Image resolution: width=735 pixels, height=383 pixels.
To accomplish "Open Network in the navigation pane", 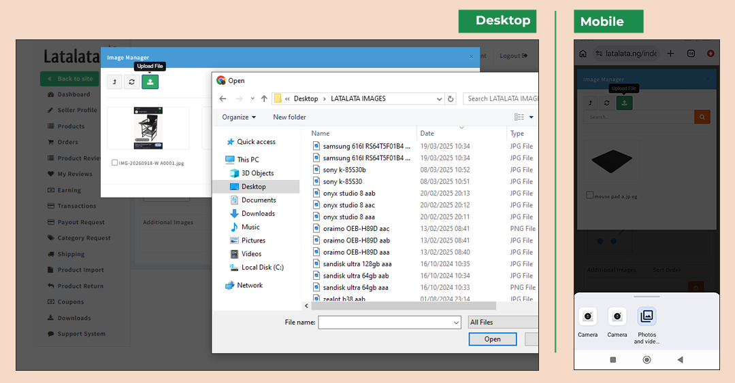I will click(244, 285).
